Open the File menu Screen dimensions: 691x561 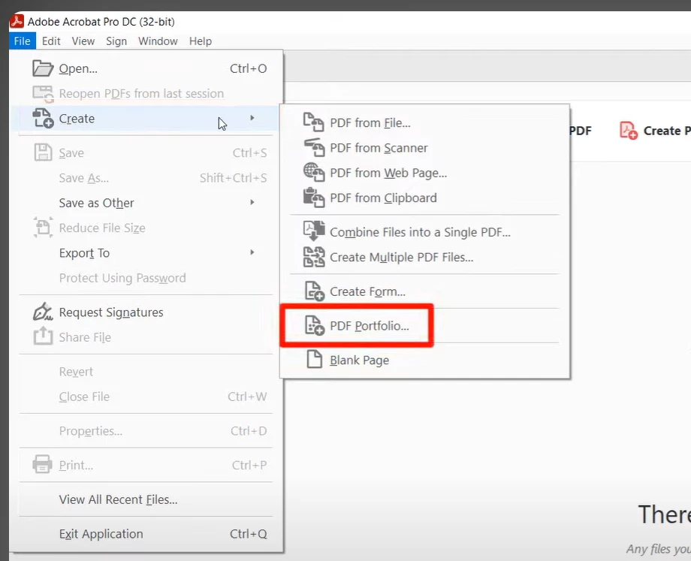tap(22, 41)
